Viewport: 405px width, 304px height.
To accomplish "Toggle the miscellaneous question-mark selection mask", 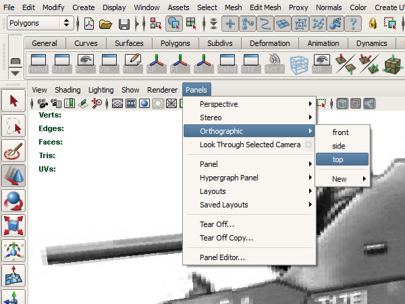I will (353, 24).
